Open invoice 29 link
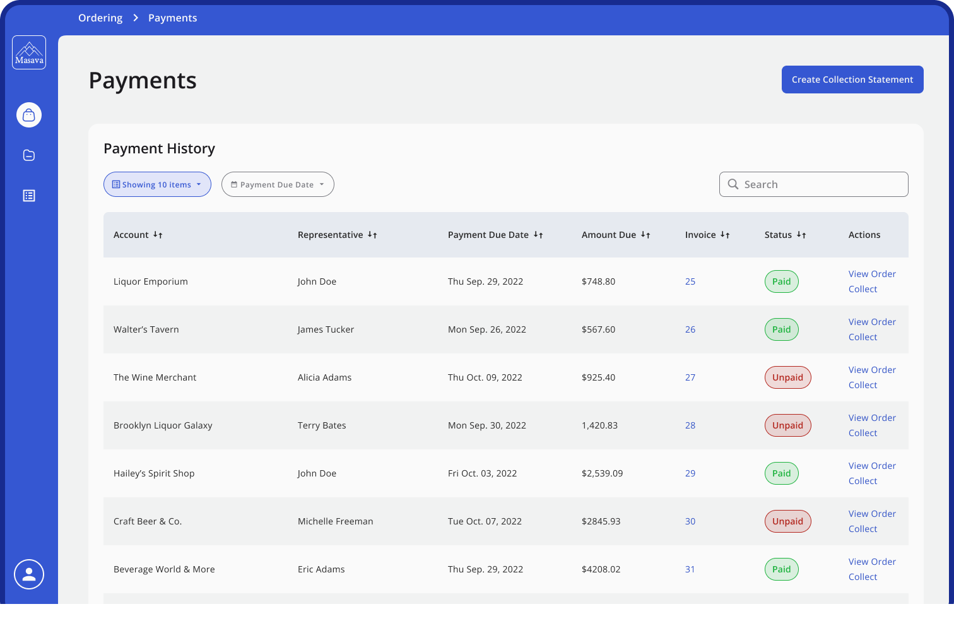This screenshot has width=954, height=621. click(690, 473)
